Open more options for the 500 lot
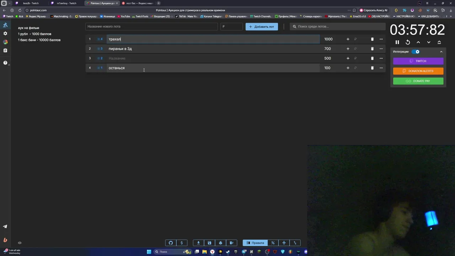The width and height of the screenshot is (455, 256). pos(381,58)
